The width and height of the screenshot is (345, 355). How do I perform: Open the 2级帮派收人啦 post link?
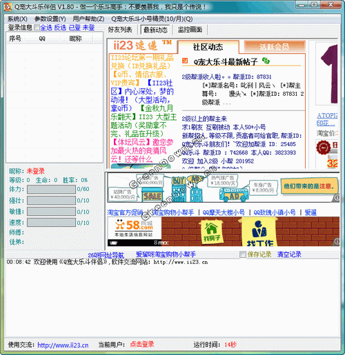pos(226,77)
